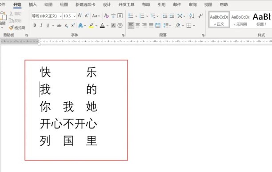Viewport: 272px width, 172px height.
Task: Increase font size with the grow font icon
Action: tap(80, 16)
